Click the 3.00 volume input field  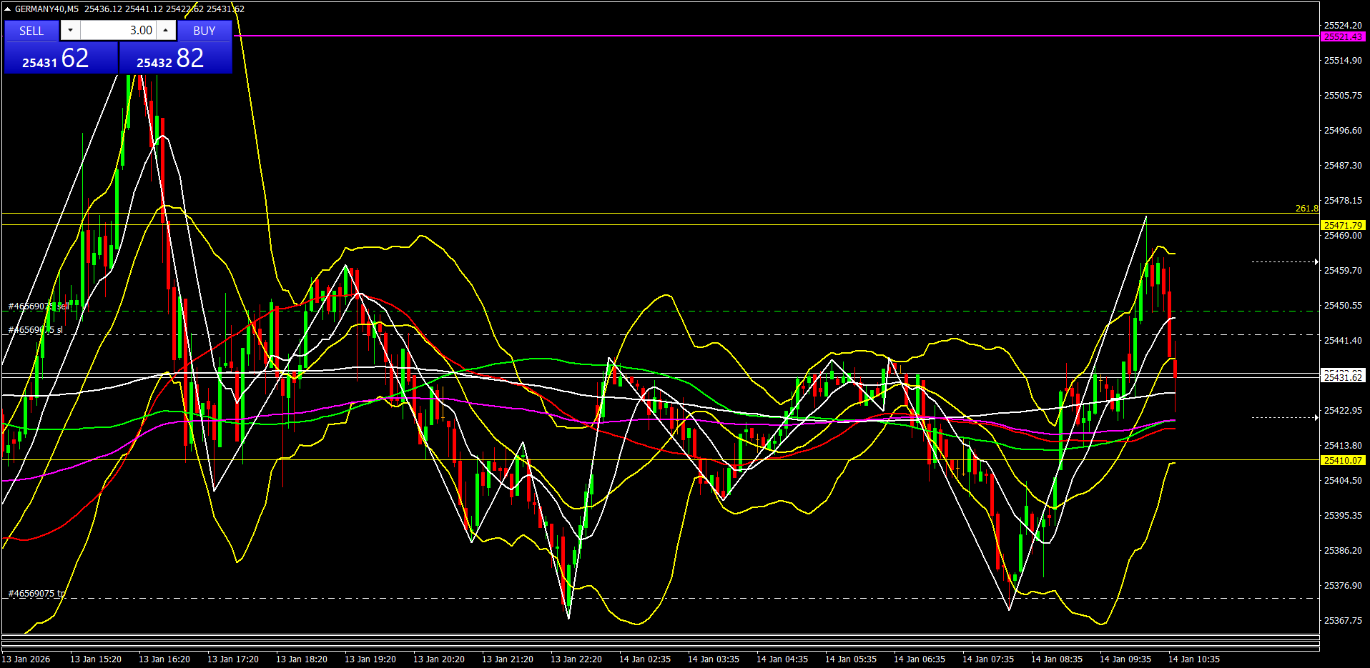pos(118,31)
